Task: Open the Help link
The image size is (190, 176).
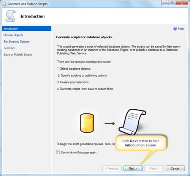Action: click(x=181, y=28)
